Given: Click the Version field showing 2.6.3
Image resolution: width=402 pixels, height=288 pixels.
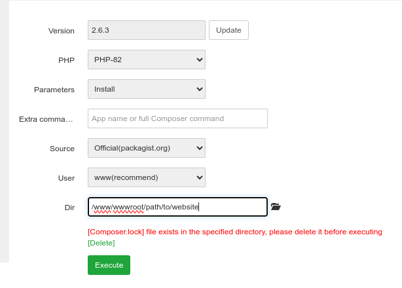Looking at the screenshot, I should (146, 30).
